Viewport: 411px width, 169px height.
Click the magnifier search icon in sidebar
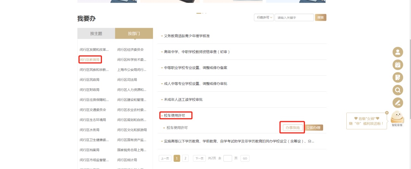tap(398, 90)
